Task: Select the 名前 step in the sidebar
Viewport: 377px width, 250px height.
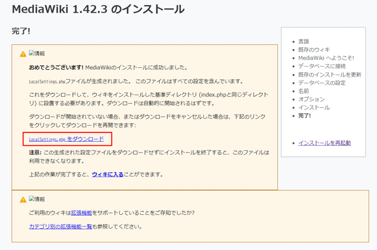Action: coord(303,91)
